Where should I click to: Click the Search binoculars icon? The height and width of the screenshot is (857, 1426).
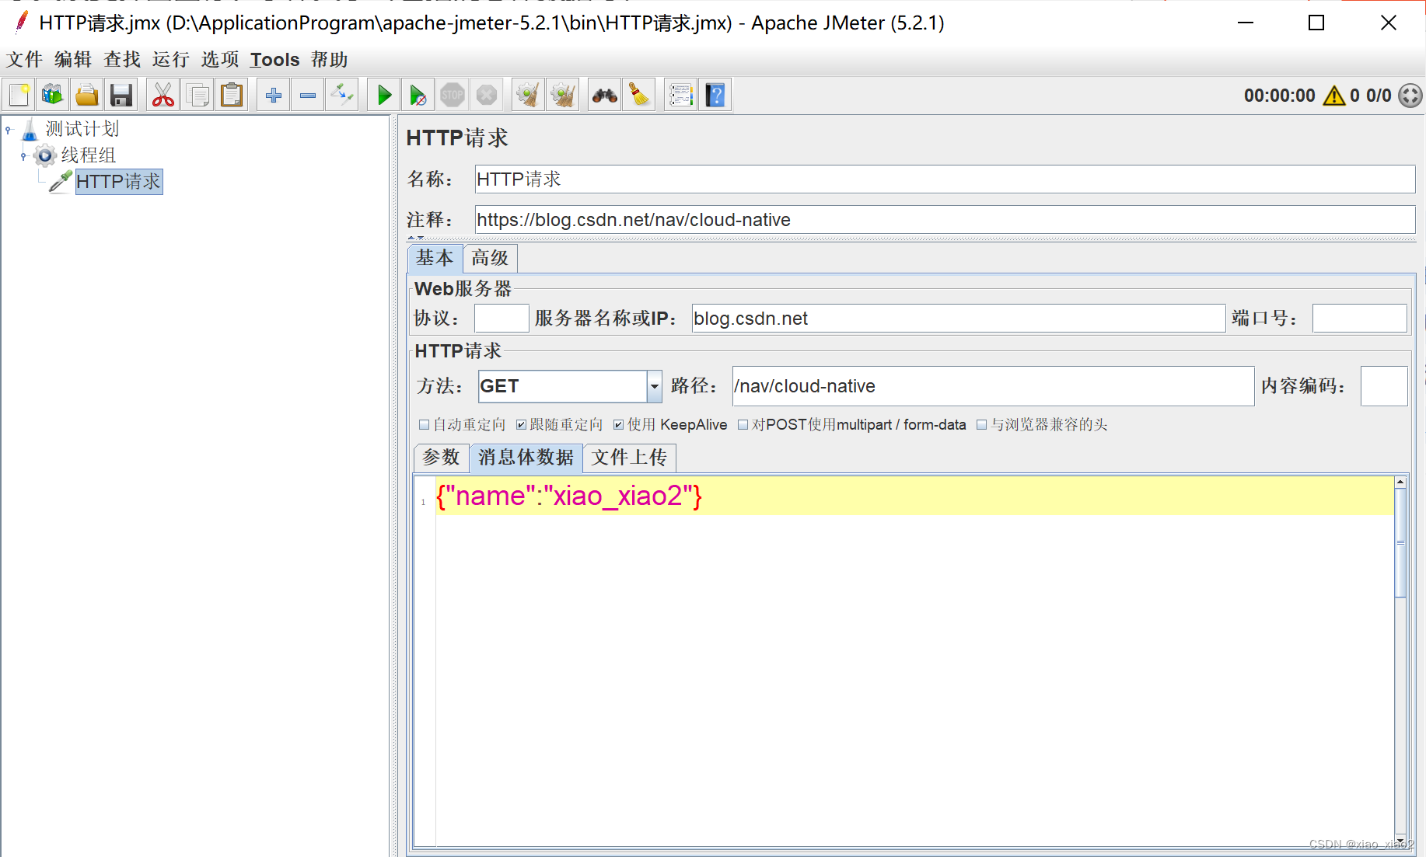pos(605,96)
